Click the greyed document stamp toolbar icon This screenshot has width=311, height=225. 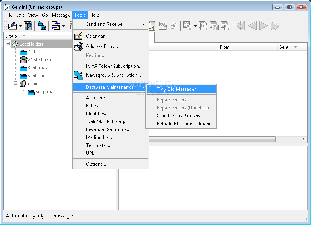pos(174,26)
